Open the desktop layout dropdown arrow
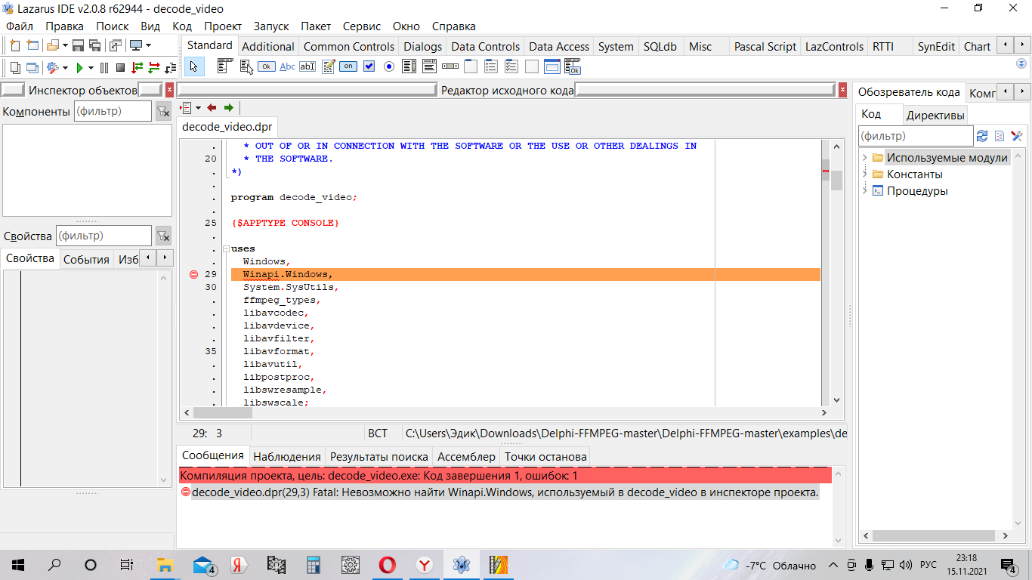Screen dimensions: 1032x580 (x=148, y=45)
